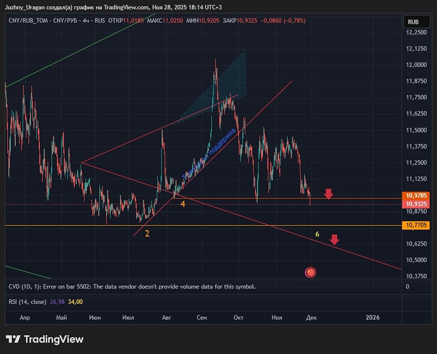This screenshot has width=437, height=354.
Task: Click the Май date on time axis
Action: click(61, 318)
